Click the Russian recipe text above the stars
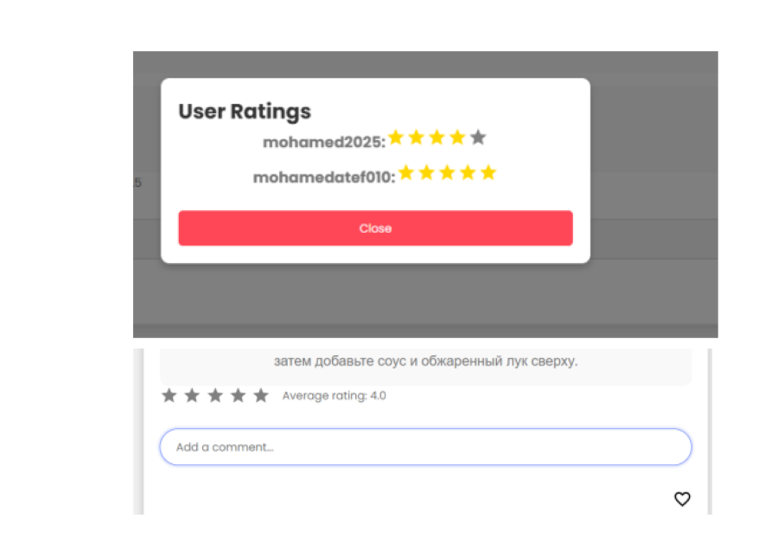The width and height of the screenshot is (778, 550). (425, 361)
